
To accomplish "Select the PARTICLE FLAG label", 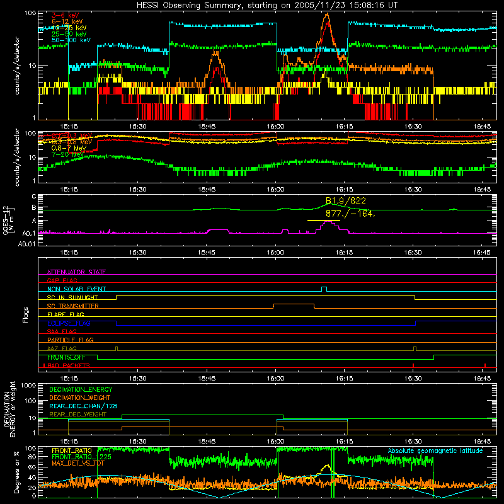I will point(71,340).
